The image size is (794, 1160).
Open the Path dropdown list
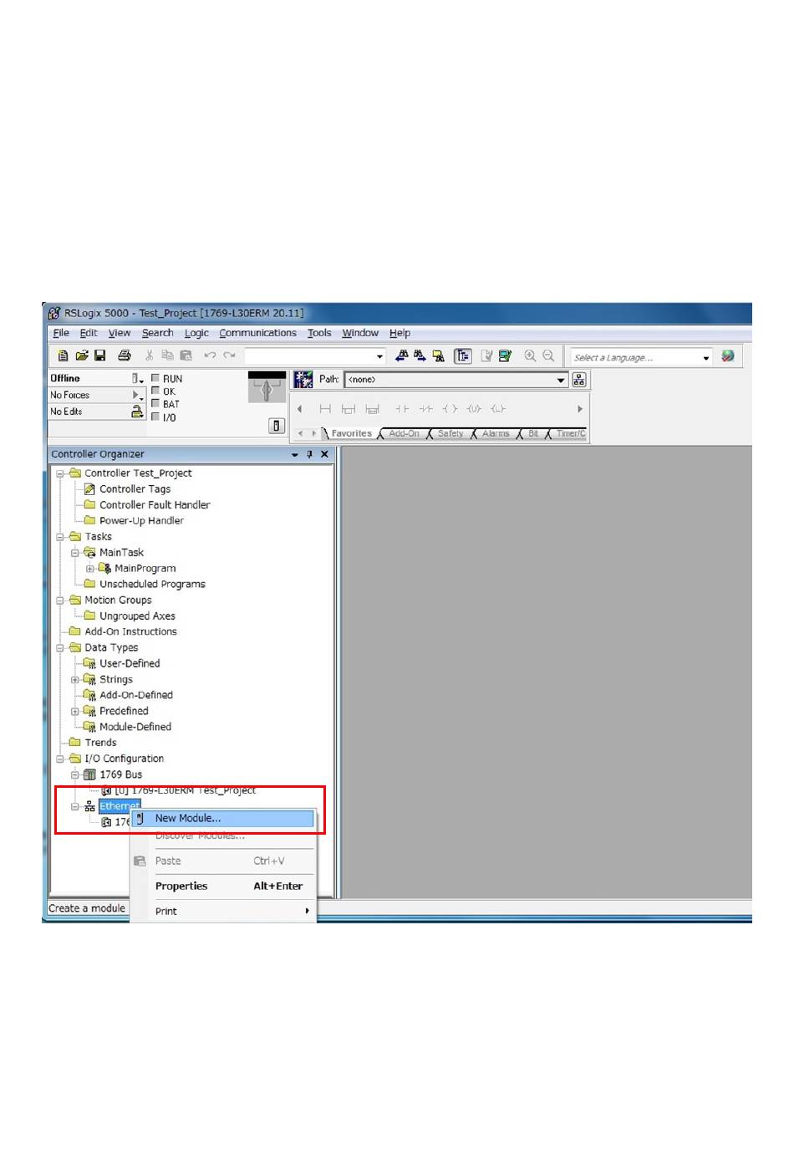click(561, 380)
